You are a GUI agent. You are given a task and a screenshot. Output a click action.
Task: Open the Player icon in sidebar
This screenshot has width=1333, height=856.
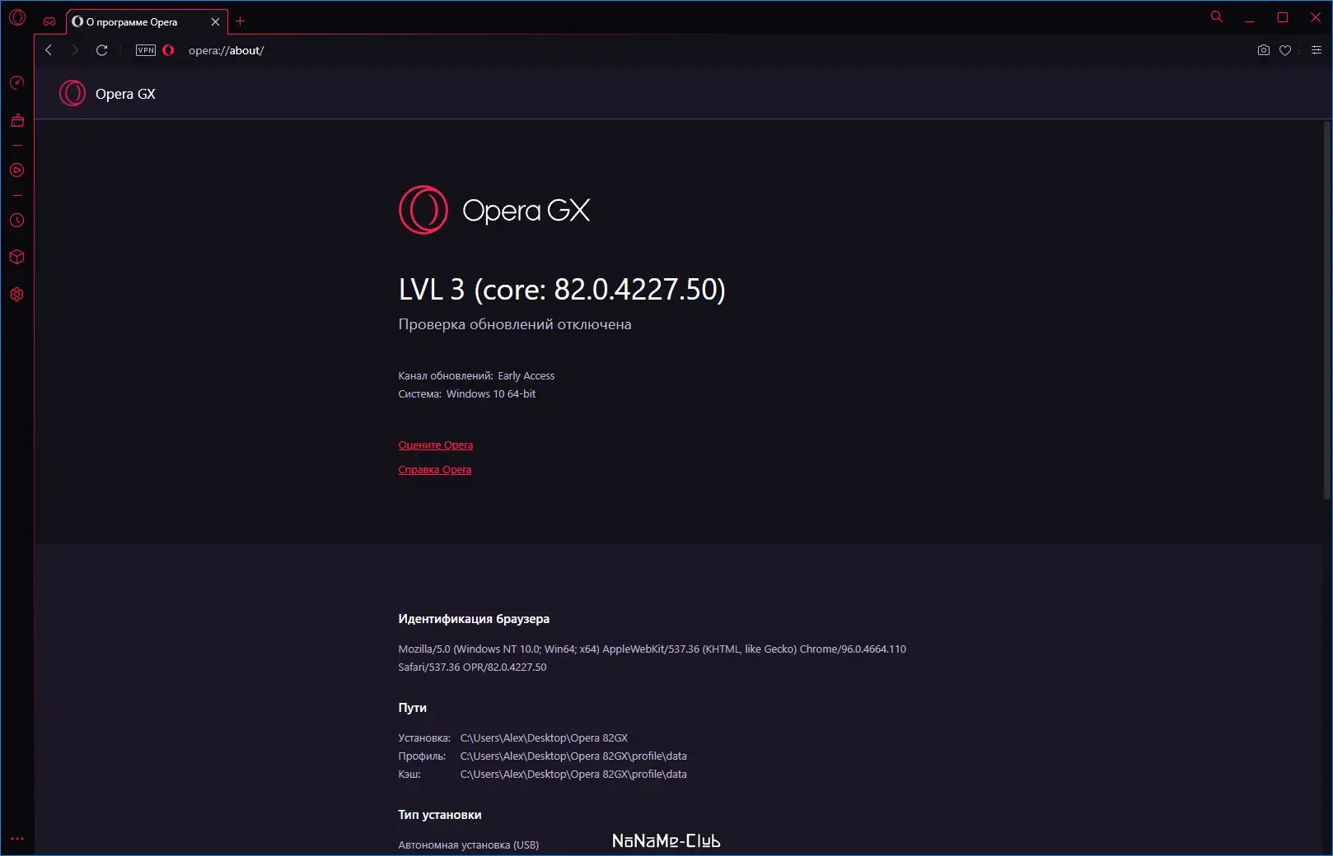pos(17,170)
